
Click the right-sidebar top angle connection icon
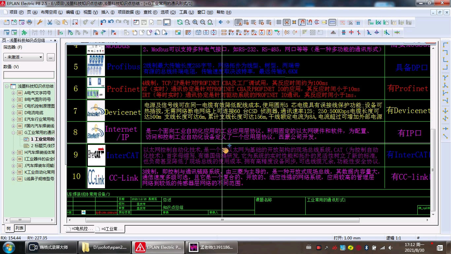click(x=445, y=45)
